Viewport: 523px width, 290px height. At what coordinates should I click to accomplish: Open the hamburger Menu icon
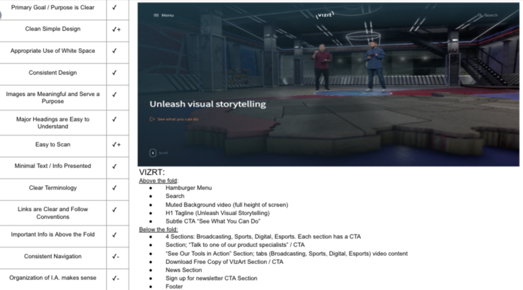tap(156, 15)
